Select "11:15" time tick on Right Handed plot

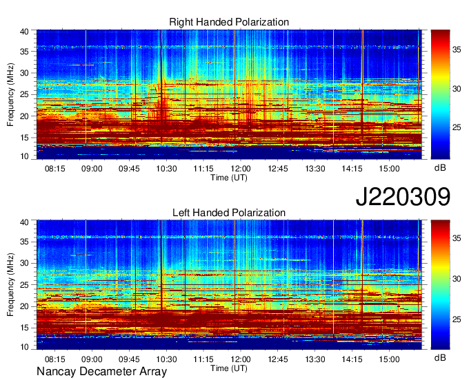click(203, 169)
